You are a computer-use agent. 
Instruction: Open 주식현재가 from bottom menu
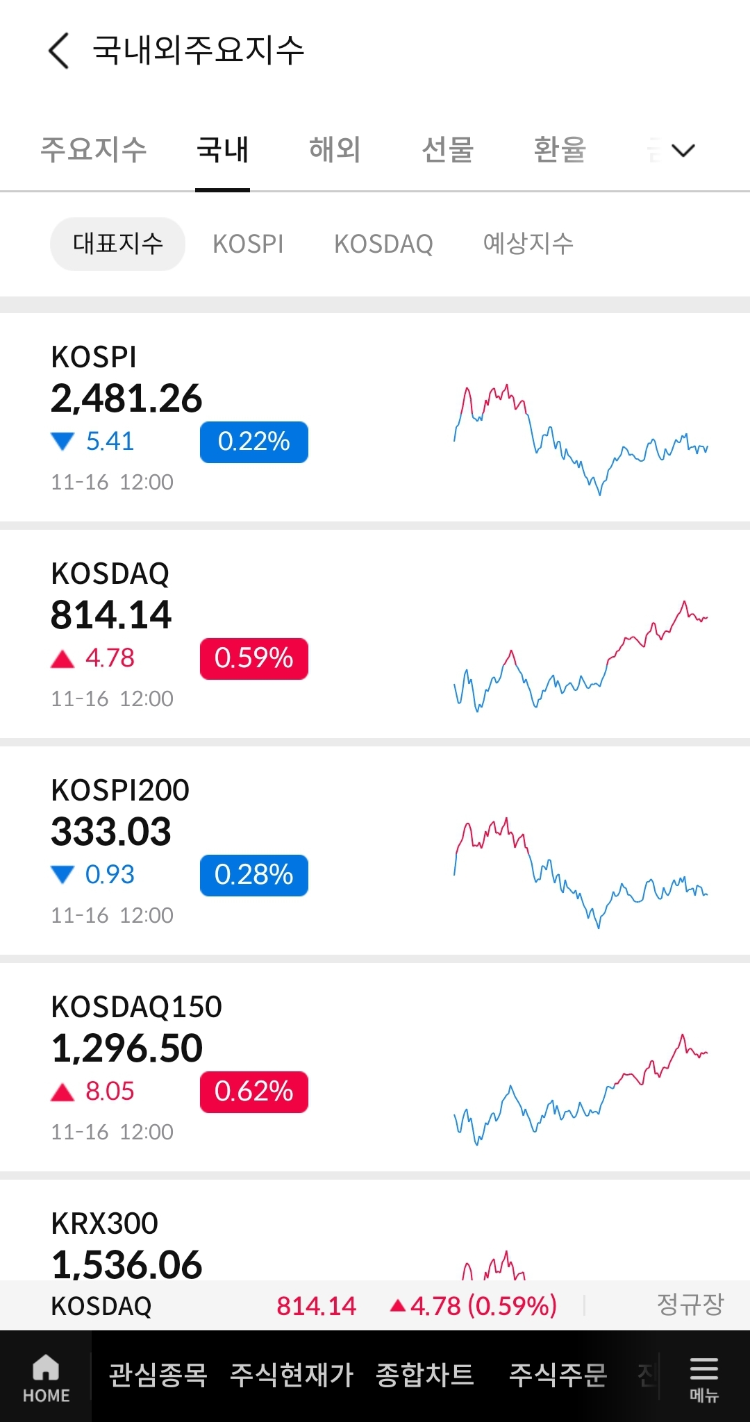[x=292, y=1375]
